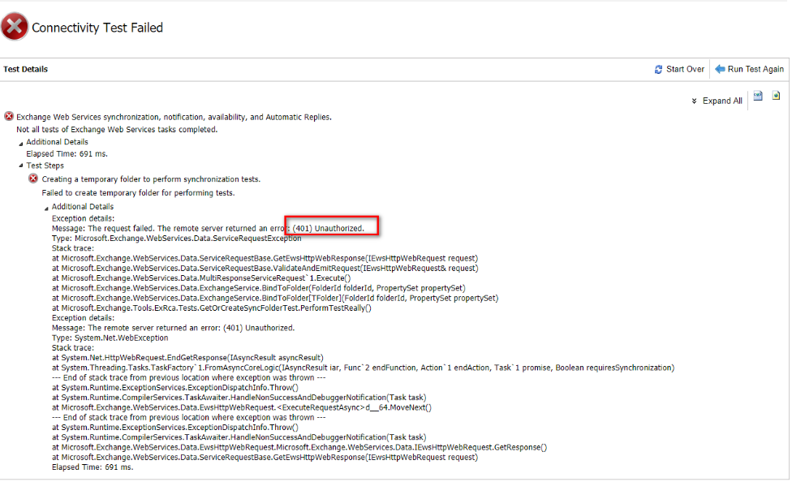792x482 pixels.
Task: Click 'Type: System.Net.WebException' line
Action: (x=110, y=338)
